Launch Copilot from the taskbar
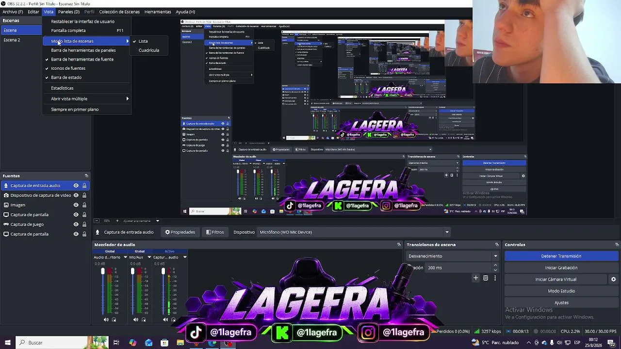Screen dimensions: 621x349 pyautogui.click(x=132, y=343)
